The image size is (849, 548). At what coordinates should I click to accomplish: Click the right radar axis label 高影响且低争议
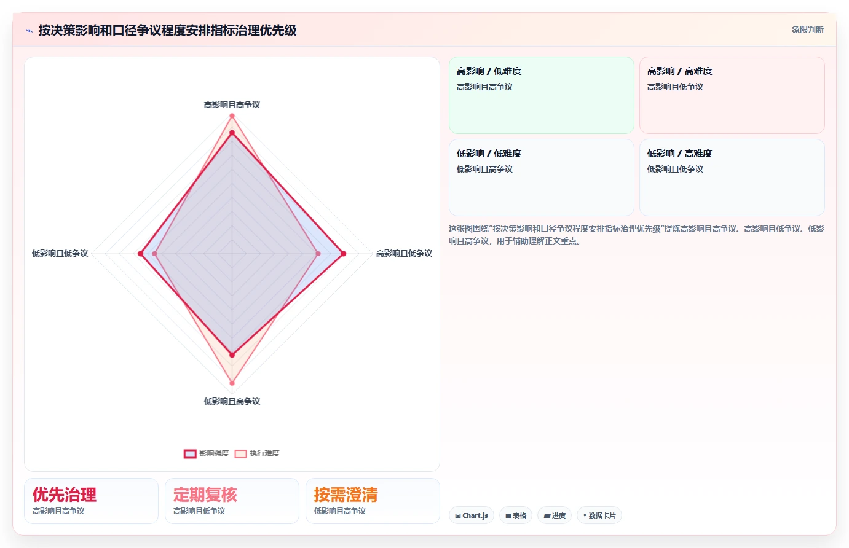404,254
